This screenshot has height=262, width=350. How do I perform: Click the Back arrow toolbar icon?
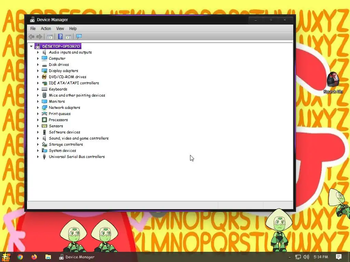click(31, 37)
